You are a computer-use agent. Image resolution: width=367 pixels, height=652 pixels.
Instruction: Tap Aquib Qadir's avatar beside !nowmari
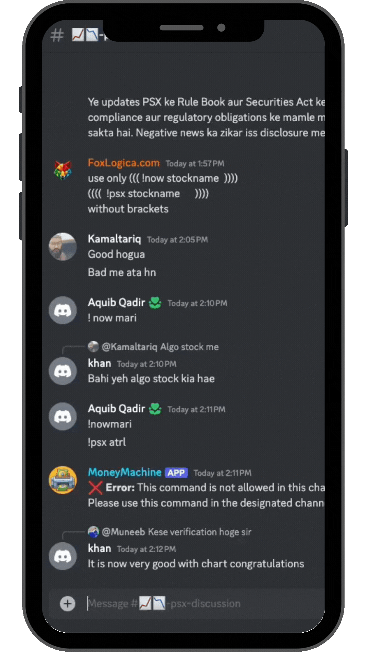(63, 416)
